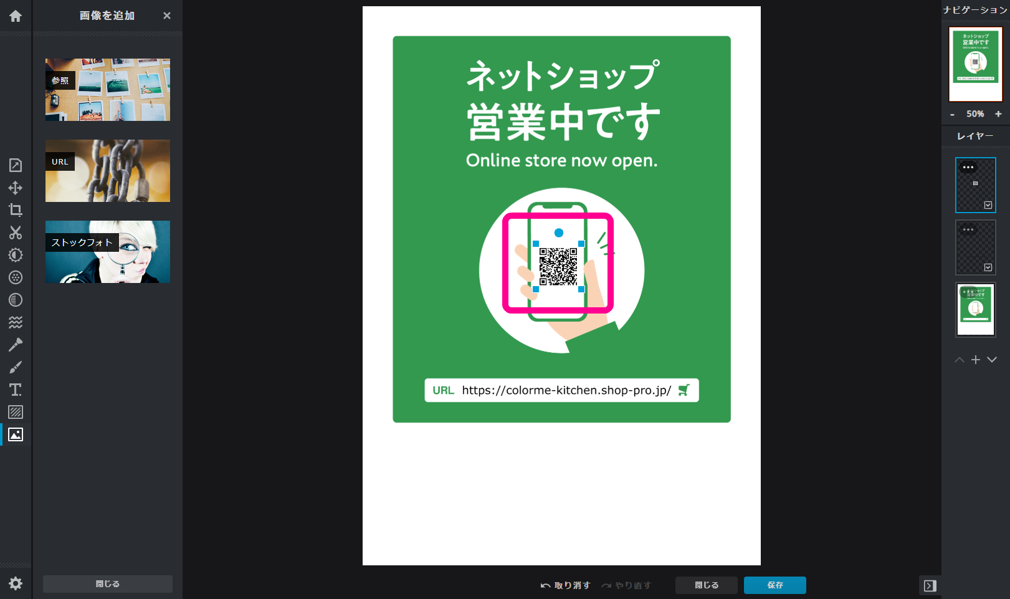1010x599 pixels.
Task: Select the Retouch tool
Action: [16, 345]
